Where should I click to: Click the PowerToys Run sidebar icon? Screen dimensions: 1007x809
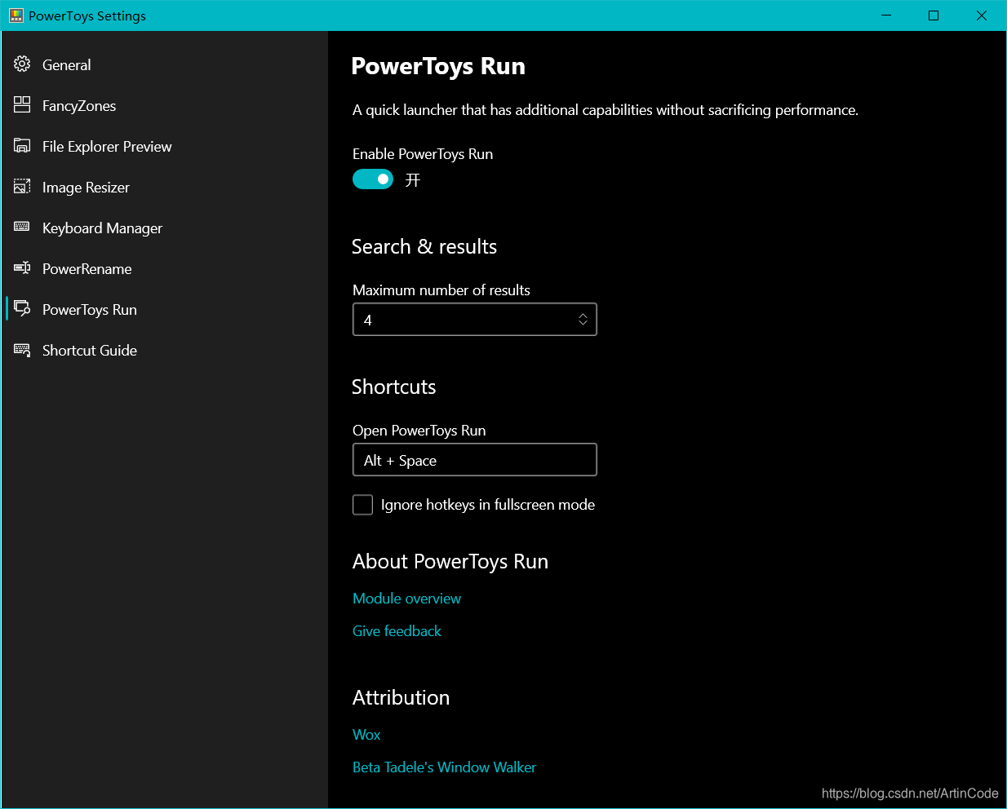22,308
